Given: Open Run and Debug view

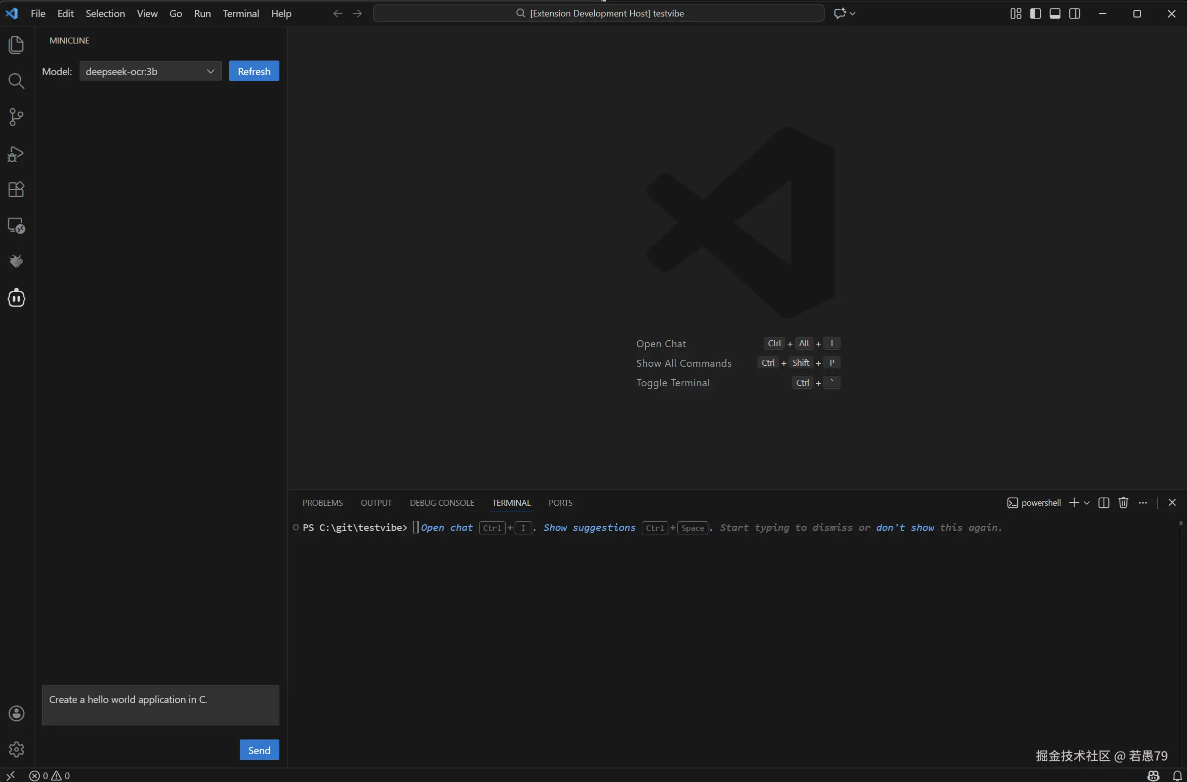Looking at the screenshot, I should tap(16, 154).
